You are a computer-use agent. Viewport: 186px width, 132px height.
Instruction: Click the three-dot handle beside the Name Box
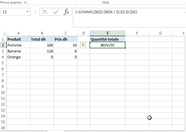(35, 12)
